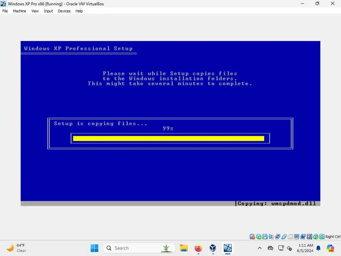Open Firefox from the taskbar
The height and width of the screenshot is (256, 341).
[198, 248]
